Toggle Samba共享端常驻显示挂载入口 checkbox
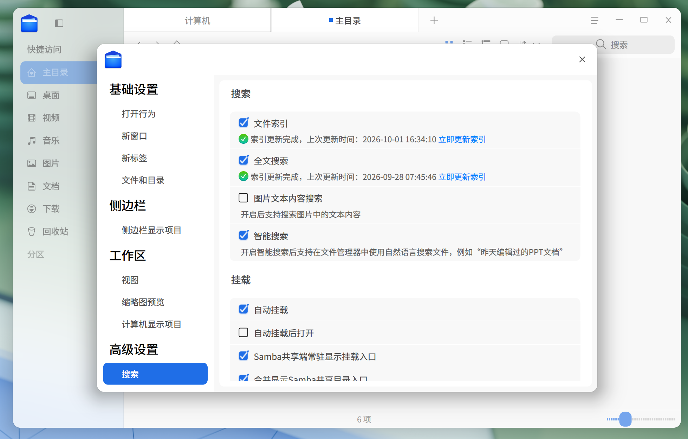The width and height of the screenshot is (688, 439). [244, 356]
